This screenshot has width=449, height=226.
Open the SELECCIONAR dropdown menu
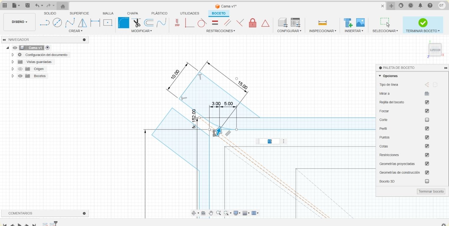pyautogui.click(x=385, y=31)
